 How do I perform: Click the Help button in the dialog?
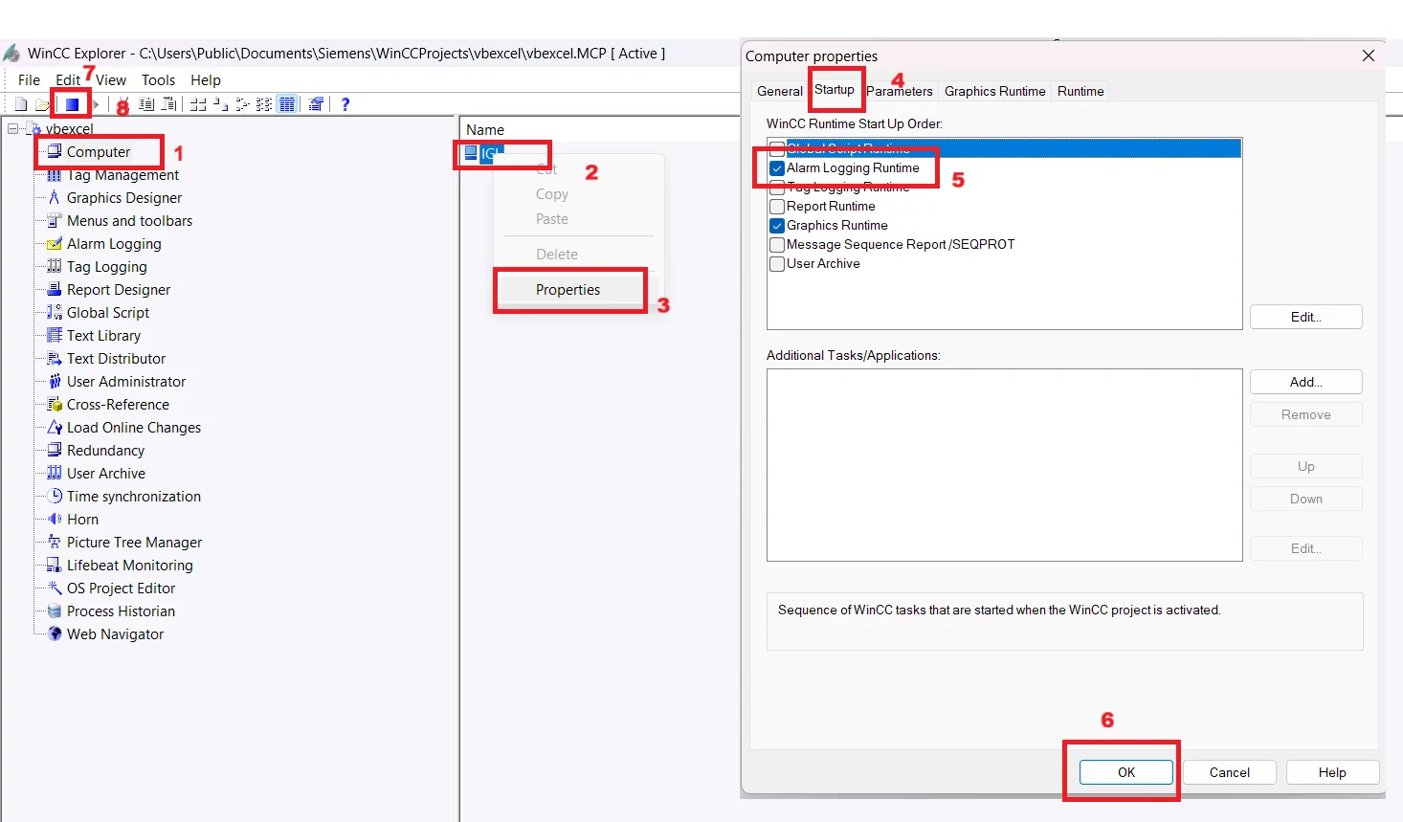tap(1332, 772)
